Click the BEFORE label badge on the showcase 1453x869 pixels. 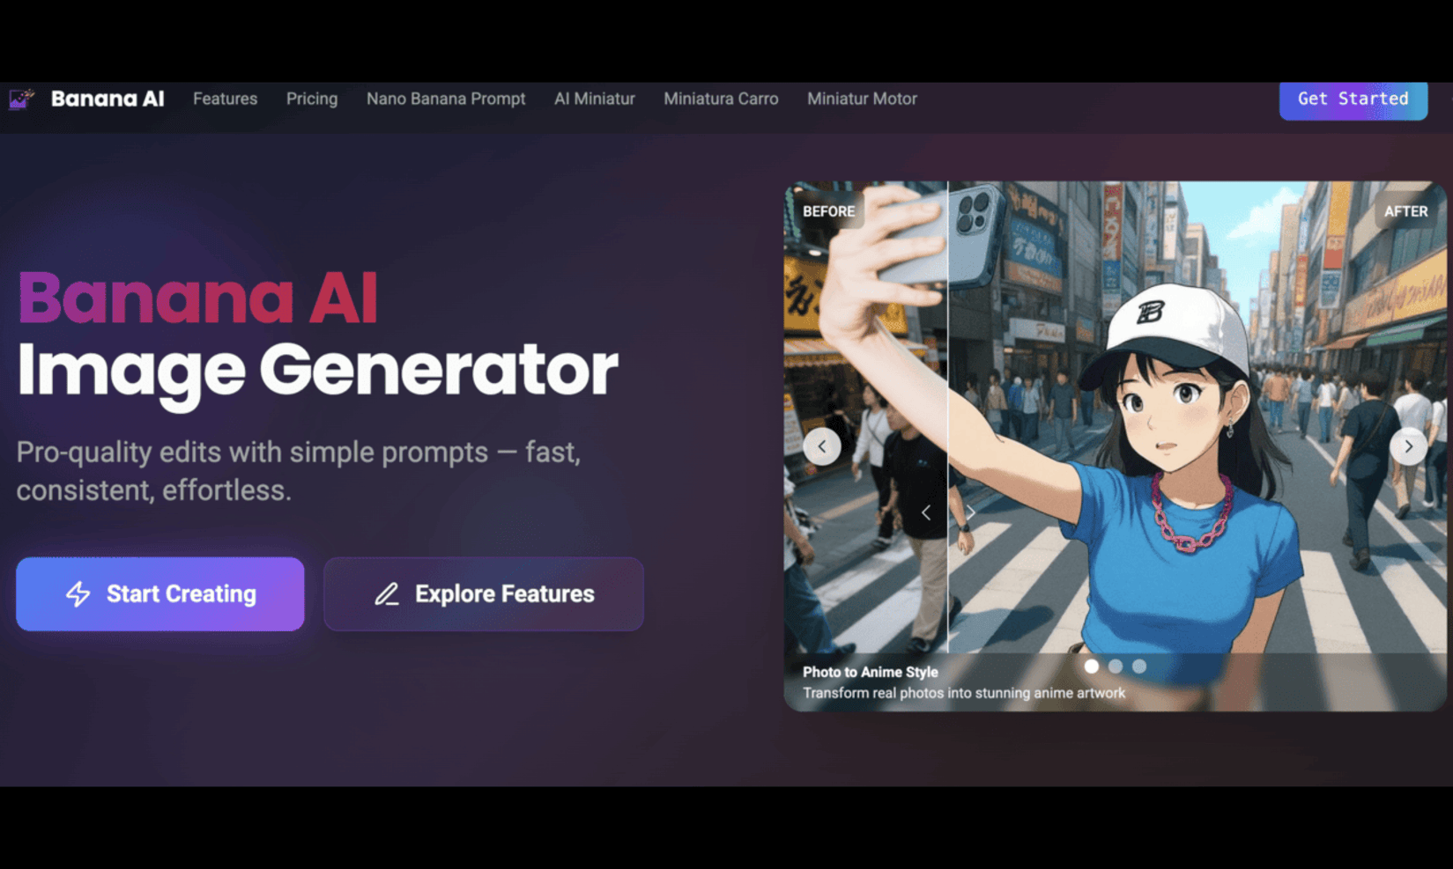coord(828,211)
